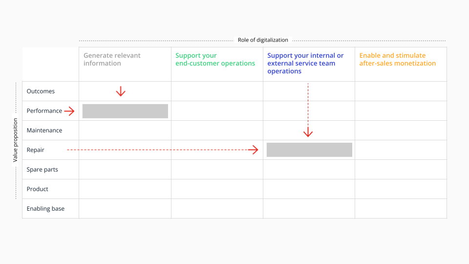Click the red down arrowhead in Maintenance row

[308, 132]
